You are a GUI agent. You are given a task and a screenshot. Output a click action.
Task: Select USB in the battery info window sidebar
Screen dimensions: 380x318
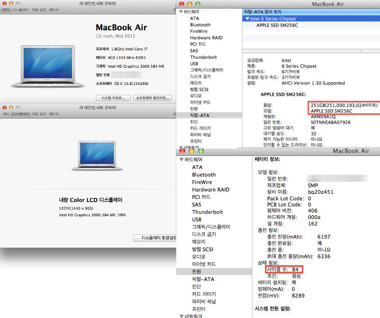[x=196, y=219]
